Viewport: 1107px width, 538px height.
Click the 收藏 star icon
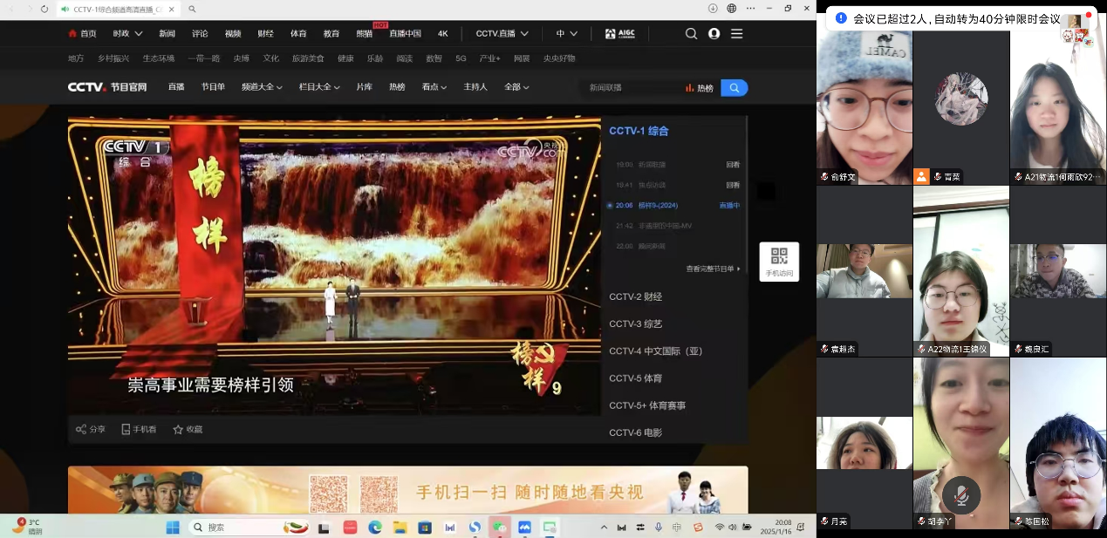pyautogui.click(x=178, y=430)
